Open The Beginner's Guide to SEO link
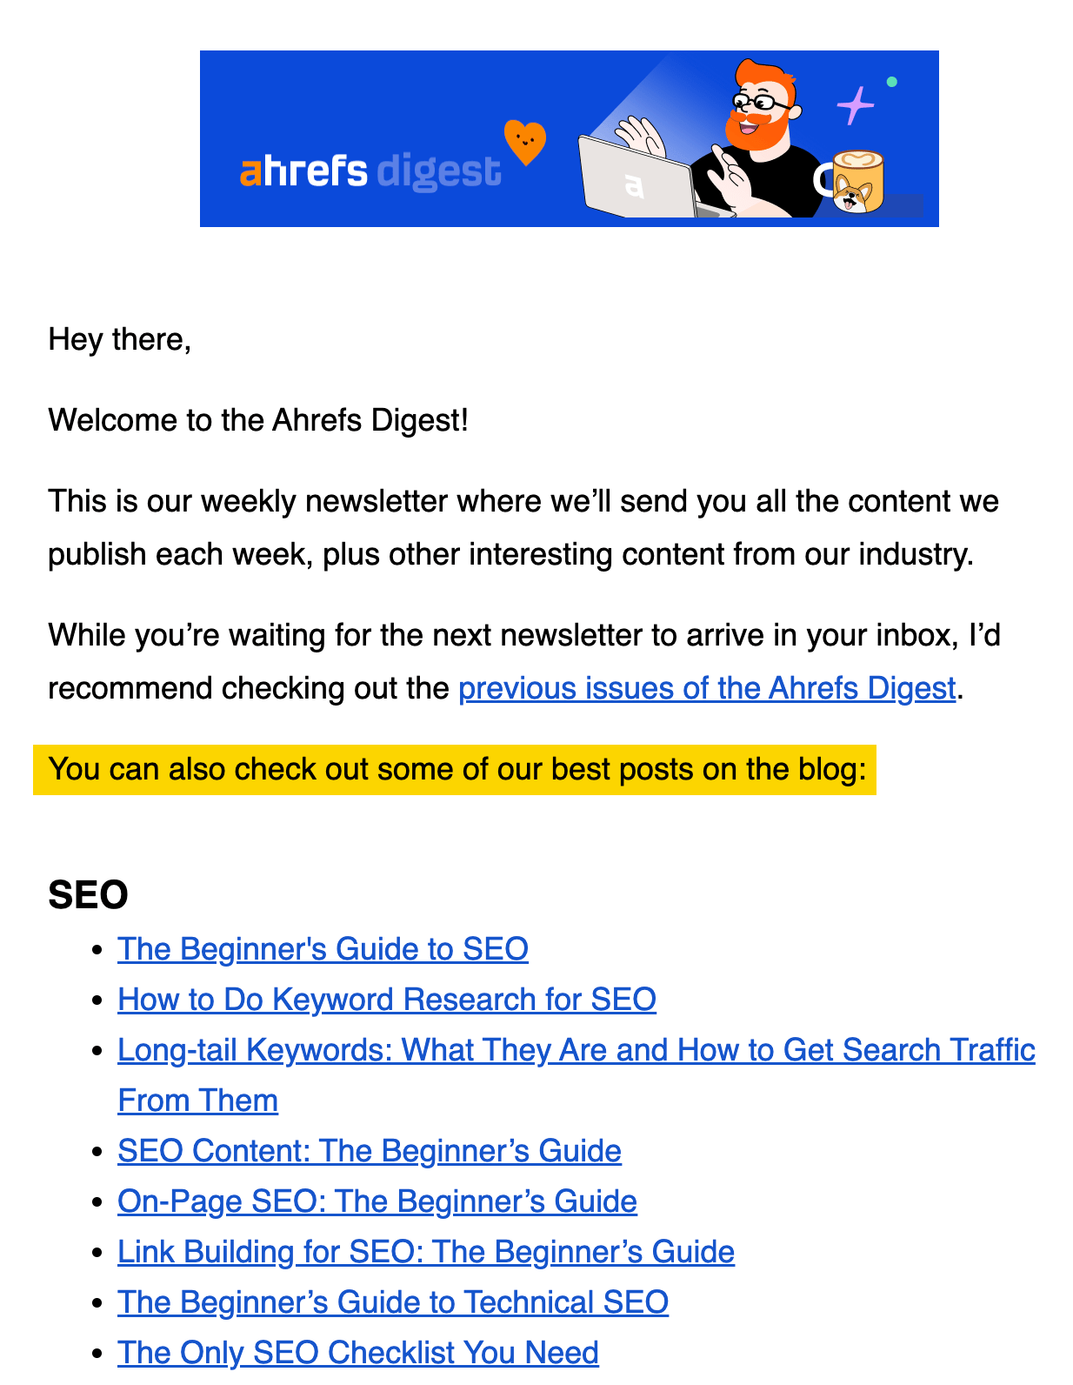Image resolution: width=1073 pixels, height=1385 pixels. (x=323, y=949)
